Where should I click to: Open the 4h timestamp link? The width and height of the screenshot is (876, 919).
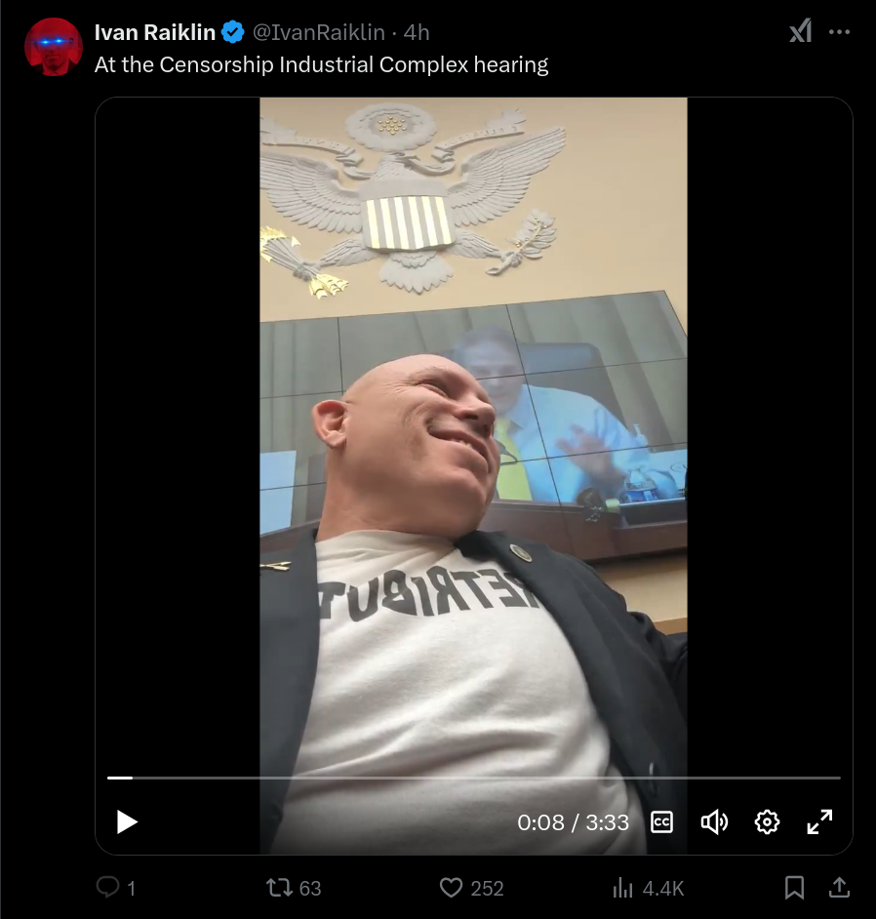(417, 32)
